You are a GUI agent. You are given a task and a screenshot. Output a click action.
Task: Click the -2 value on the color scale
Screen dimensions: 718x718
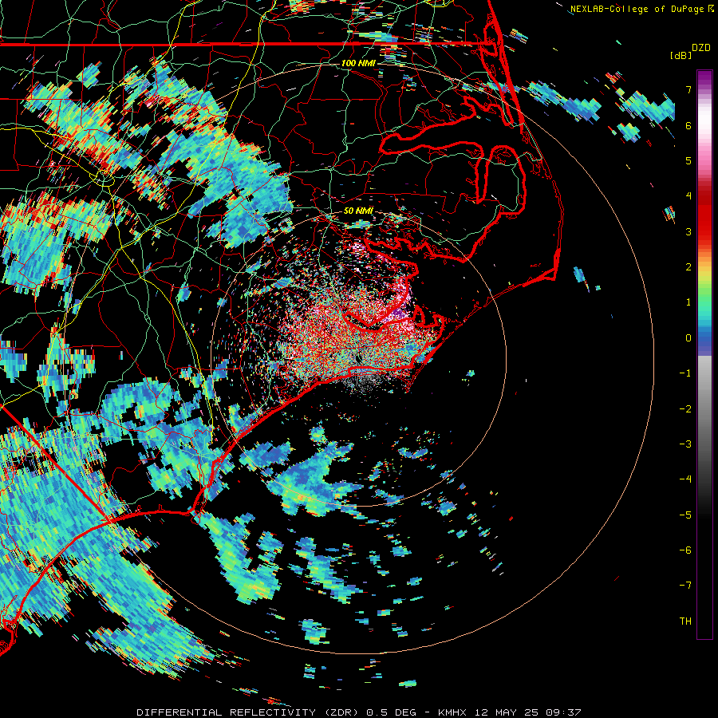tap(685, 409)
